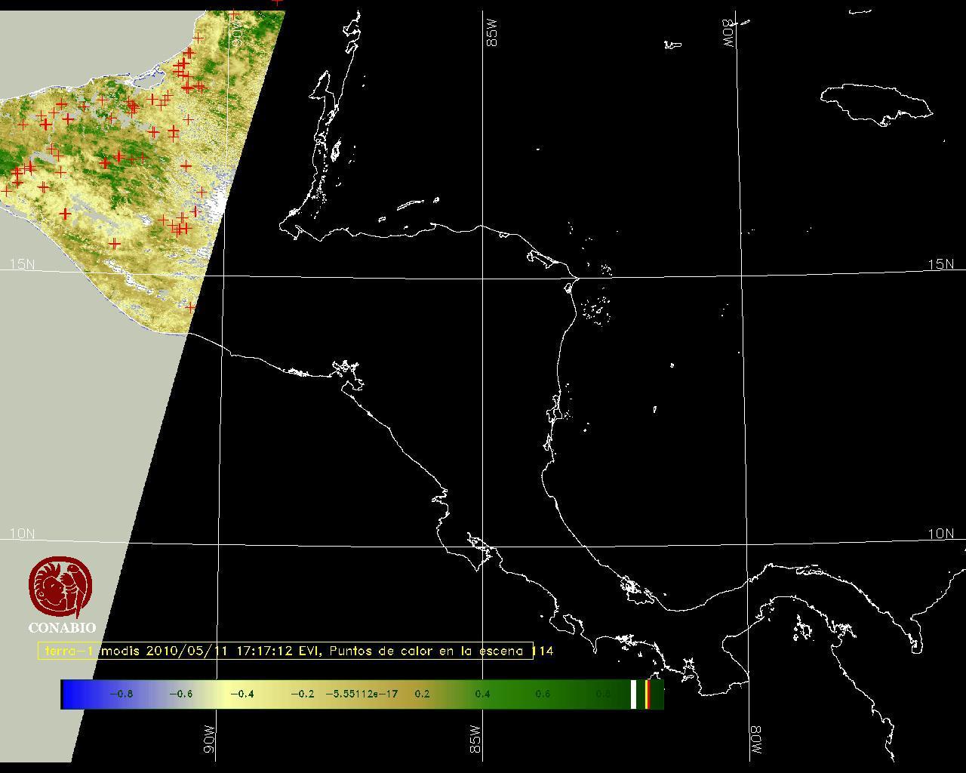
Task: Click the 10N label on the right edge
Action: pos(940,534)
